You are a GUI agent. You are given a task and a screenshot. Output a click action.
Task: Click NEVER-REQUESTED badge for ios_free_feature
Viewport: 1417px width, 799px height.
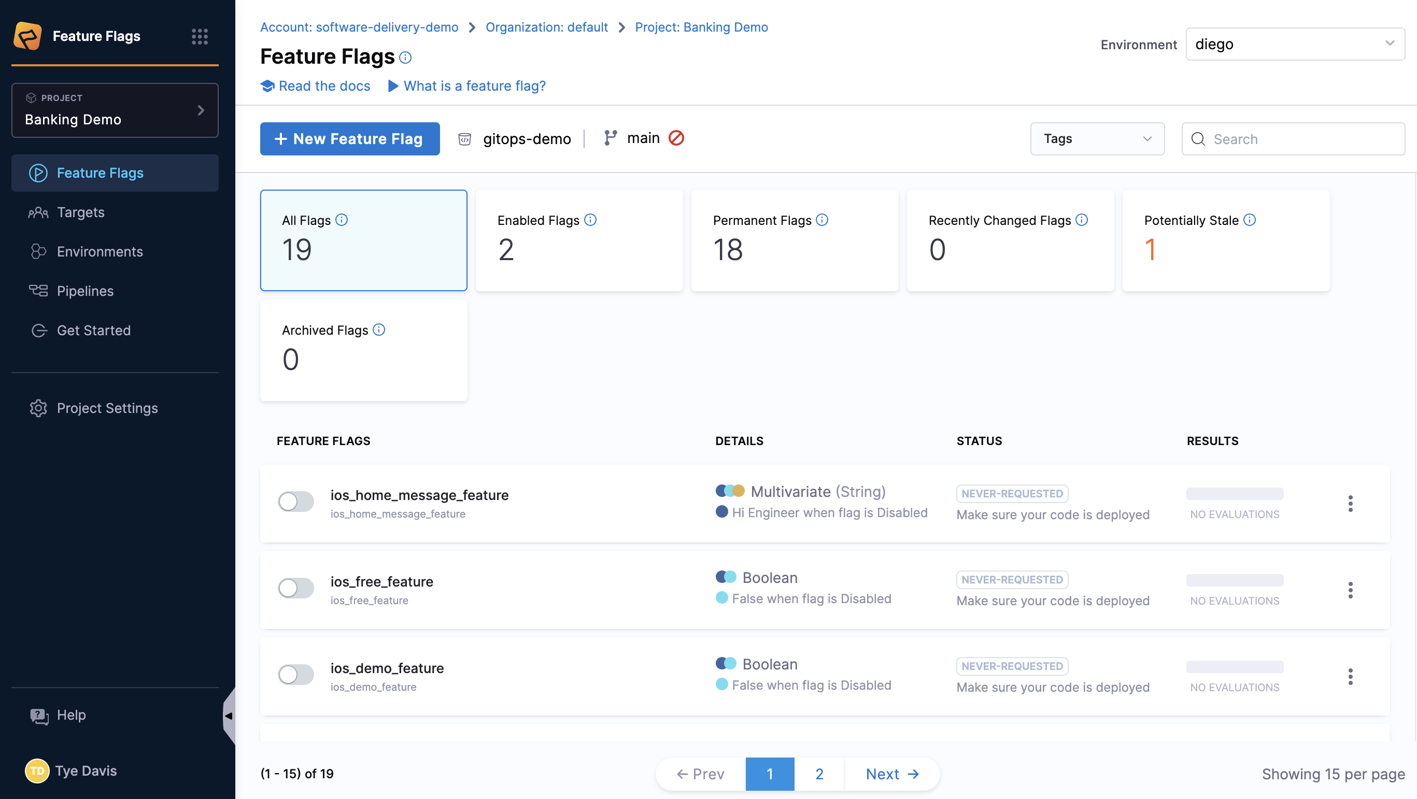coord(1012,580)
